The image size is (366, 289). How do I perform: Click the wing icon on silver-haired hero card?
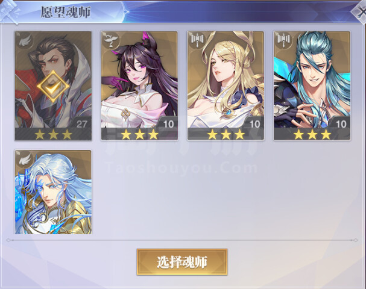coord(25,160)
